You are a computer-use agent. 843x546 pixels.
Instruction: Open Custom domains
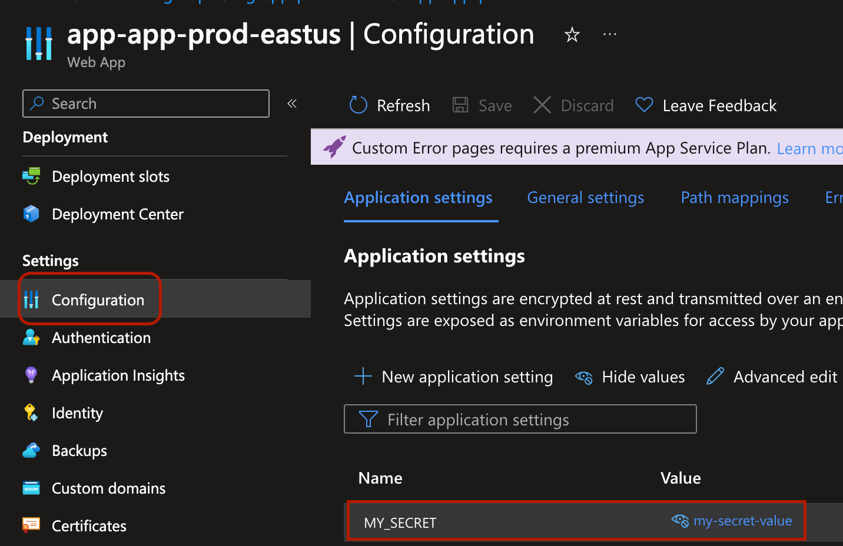109,488
